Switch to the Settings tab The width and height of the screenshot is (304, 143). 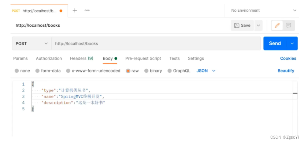196,59
